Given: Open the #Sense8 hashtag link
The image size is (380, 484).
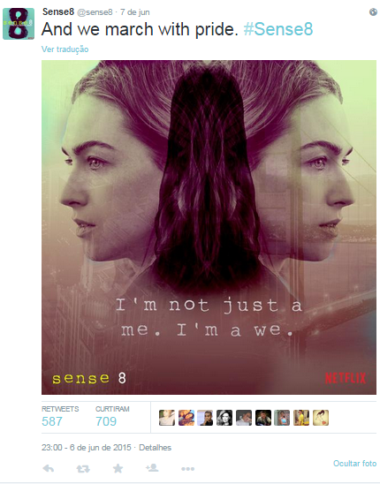Looking at the screenshot, I should click(278, 29).
